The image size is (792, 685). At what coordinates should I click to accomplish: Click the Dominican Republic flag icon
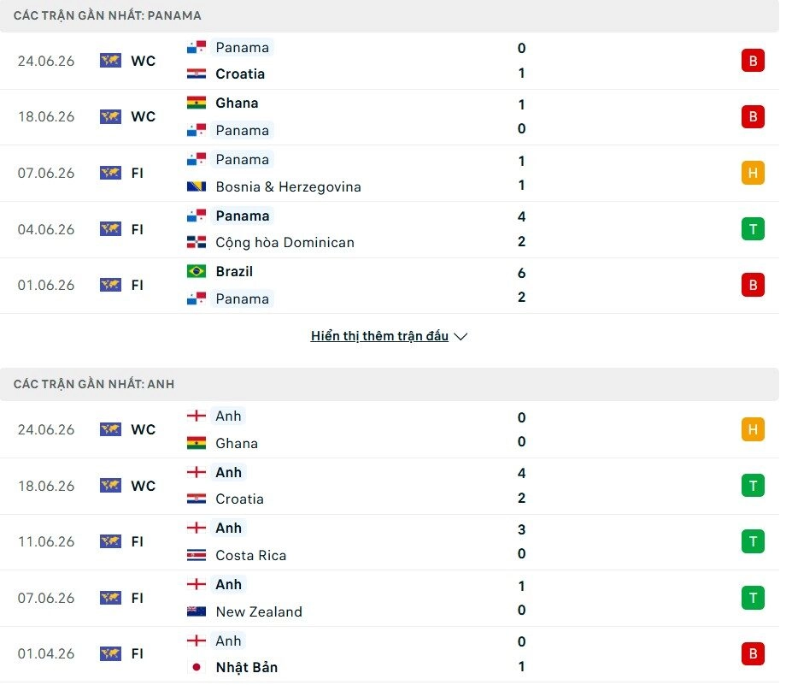click(x=196, y=242)
